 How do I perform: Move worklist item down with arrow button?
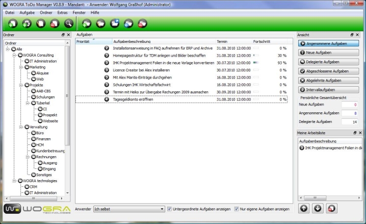click(x=318, y=208)
